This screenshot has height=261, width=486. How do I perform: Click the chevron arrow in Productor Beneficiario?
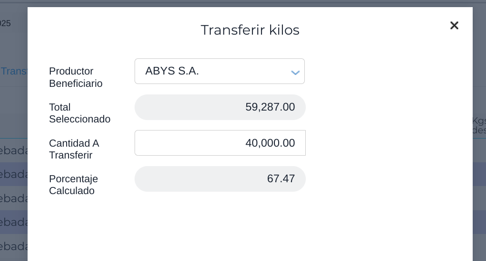coord(295,73)
